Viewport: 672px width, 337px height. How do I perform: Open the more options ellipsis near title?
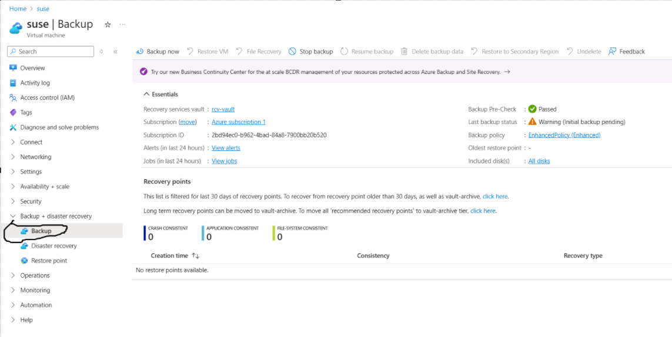(x=122, y=25)
